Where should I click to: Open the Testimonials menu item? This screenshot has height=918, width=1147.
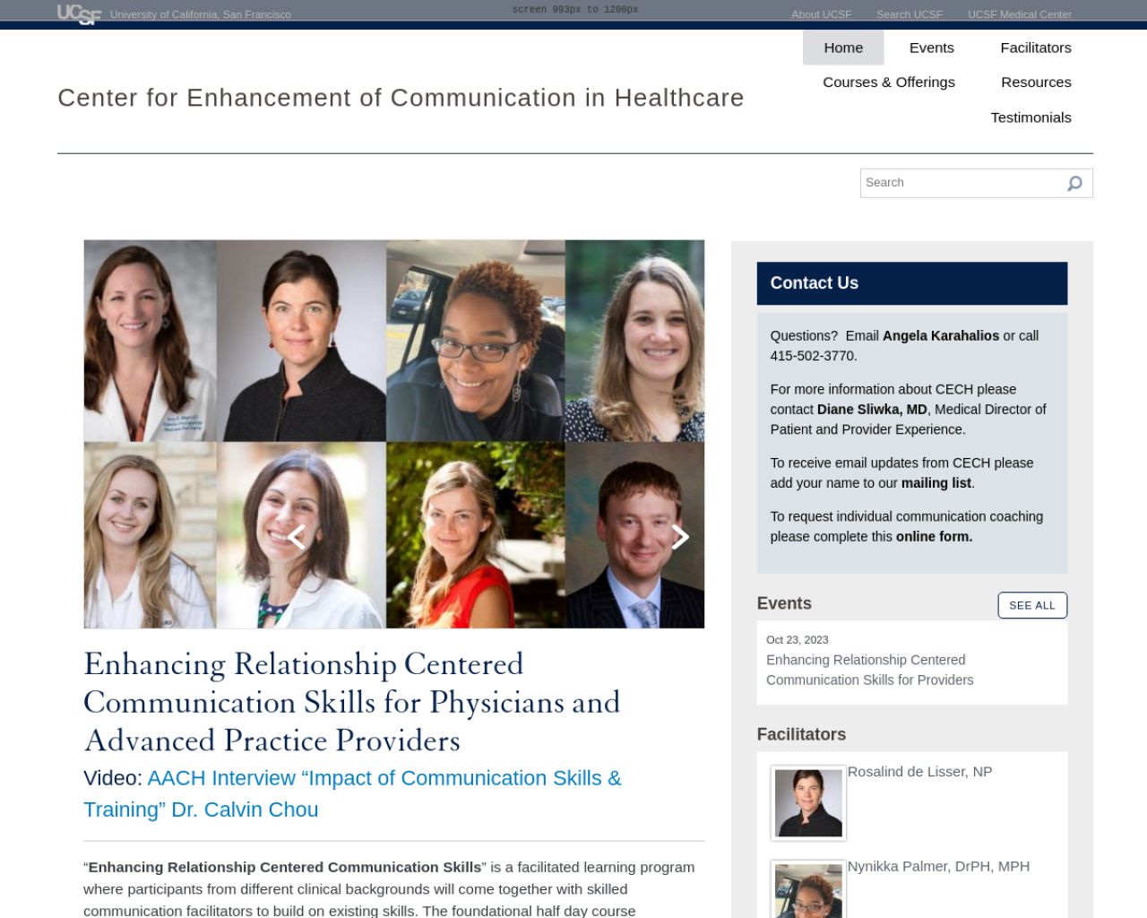pos(1031,117)
